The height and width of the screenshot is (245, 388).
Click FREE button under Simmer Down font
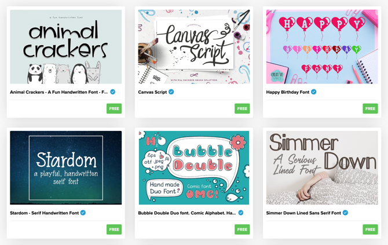coord(370,229)
